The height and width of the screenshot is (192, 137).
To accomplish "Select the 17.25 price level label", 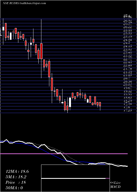I will 127,111.
